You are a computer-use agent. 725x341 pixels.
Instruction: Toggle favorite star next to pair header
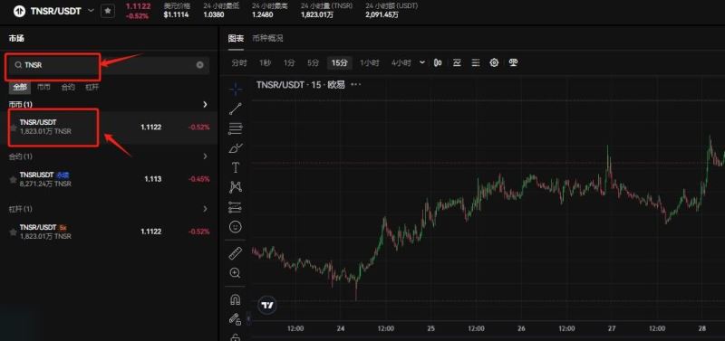(x=108, y=11)
